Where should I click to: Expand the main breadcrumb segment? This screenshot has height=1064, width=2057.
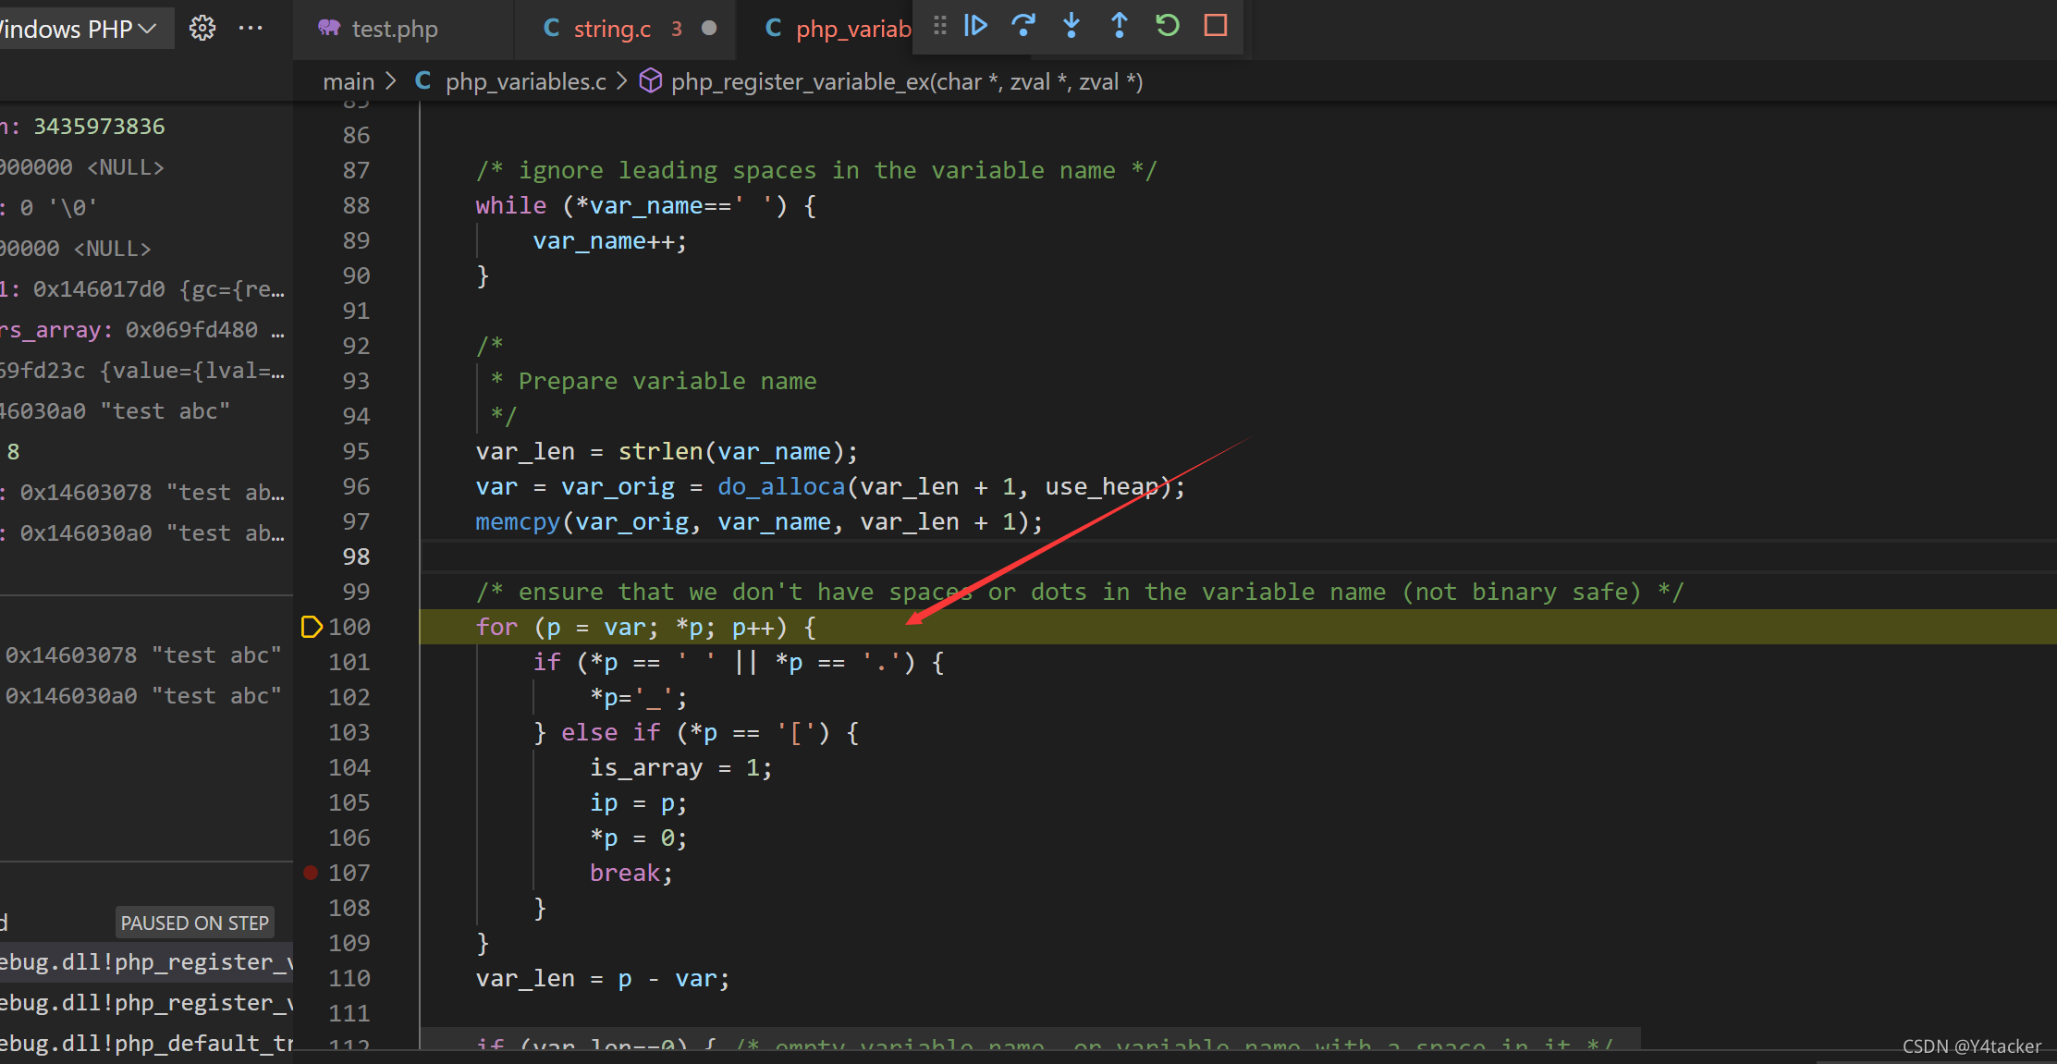point(349,82)
